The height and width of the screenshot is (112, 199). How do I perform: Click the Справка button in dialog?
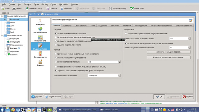pyautogui.click(x=37, y=97)
